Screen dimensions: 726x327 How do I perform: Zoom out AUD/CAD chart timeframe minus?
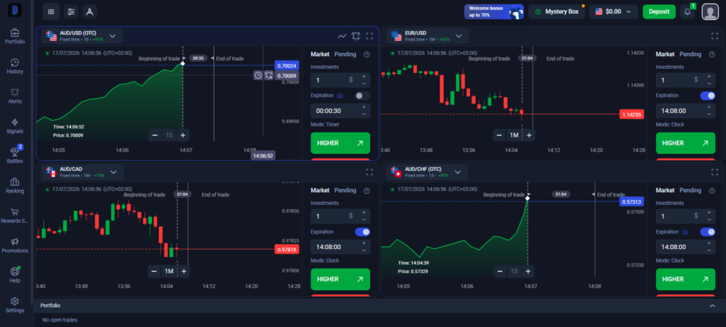[x=154, y=272]
